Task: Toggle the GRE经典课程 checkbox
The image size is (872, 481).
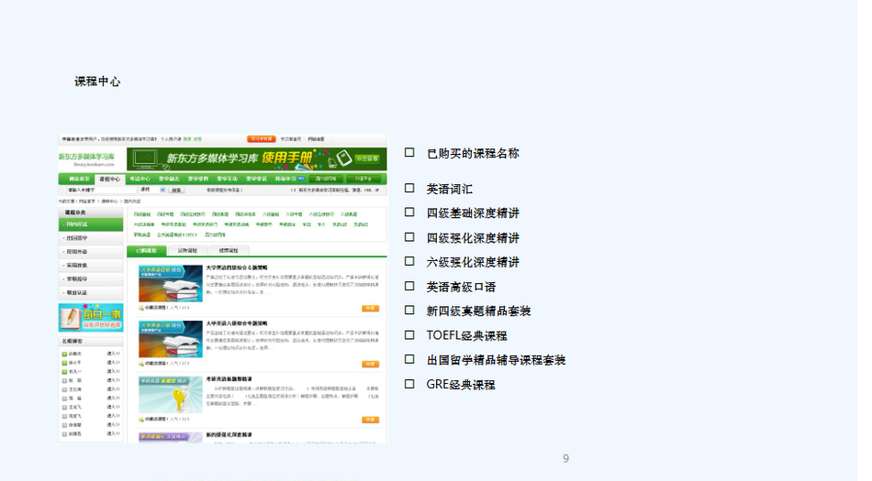Action: click(x=409, y=384)
